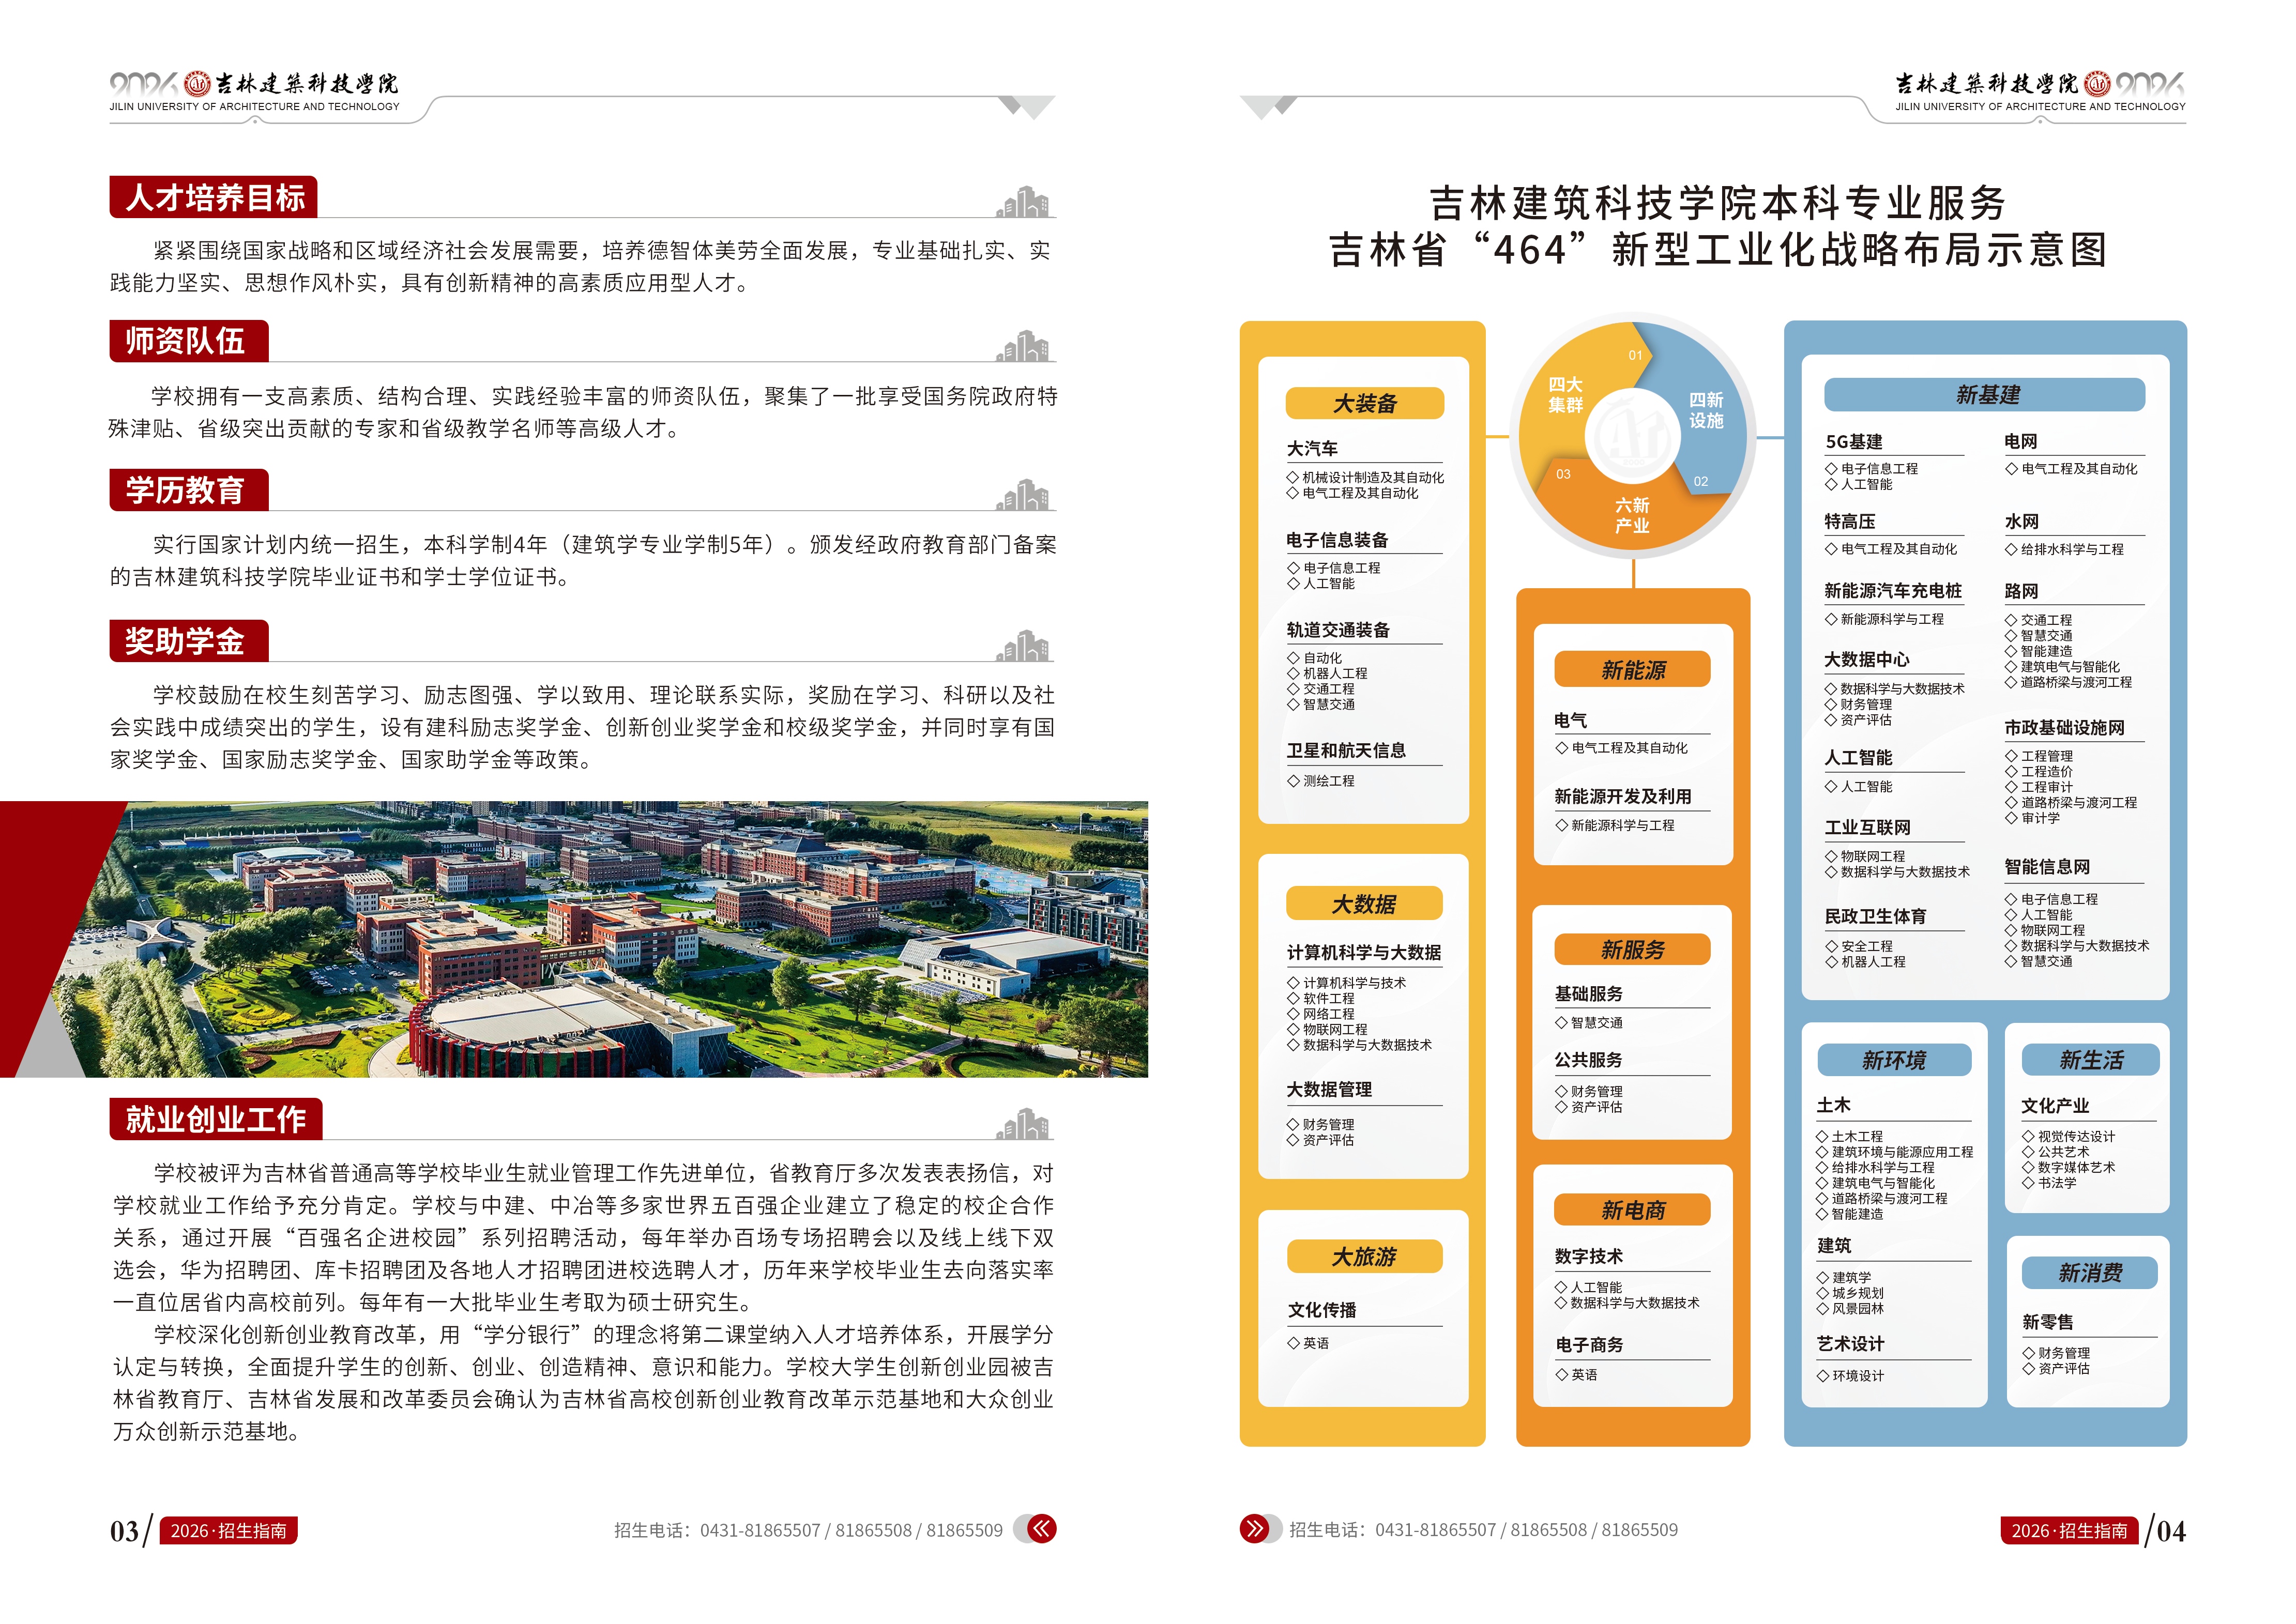Click the 大旅游 category pill

coord(1364,1256)
